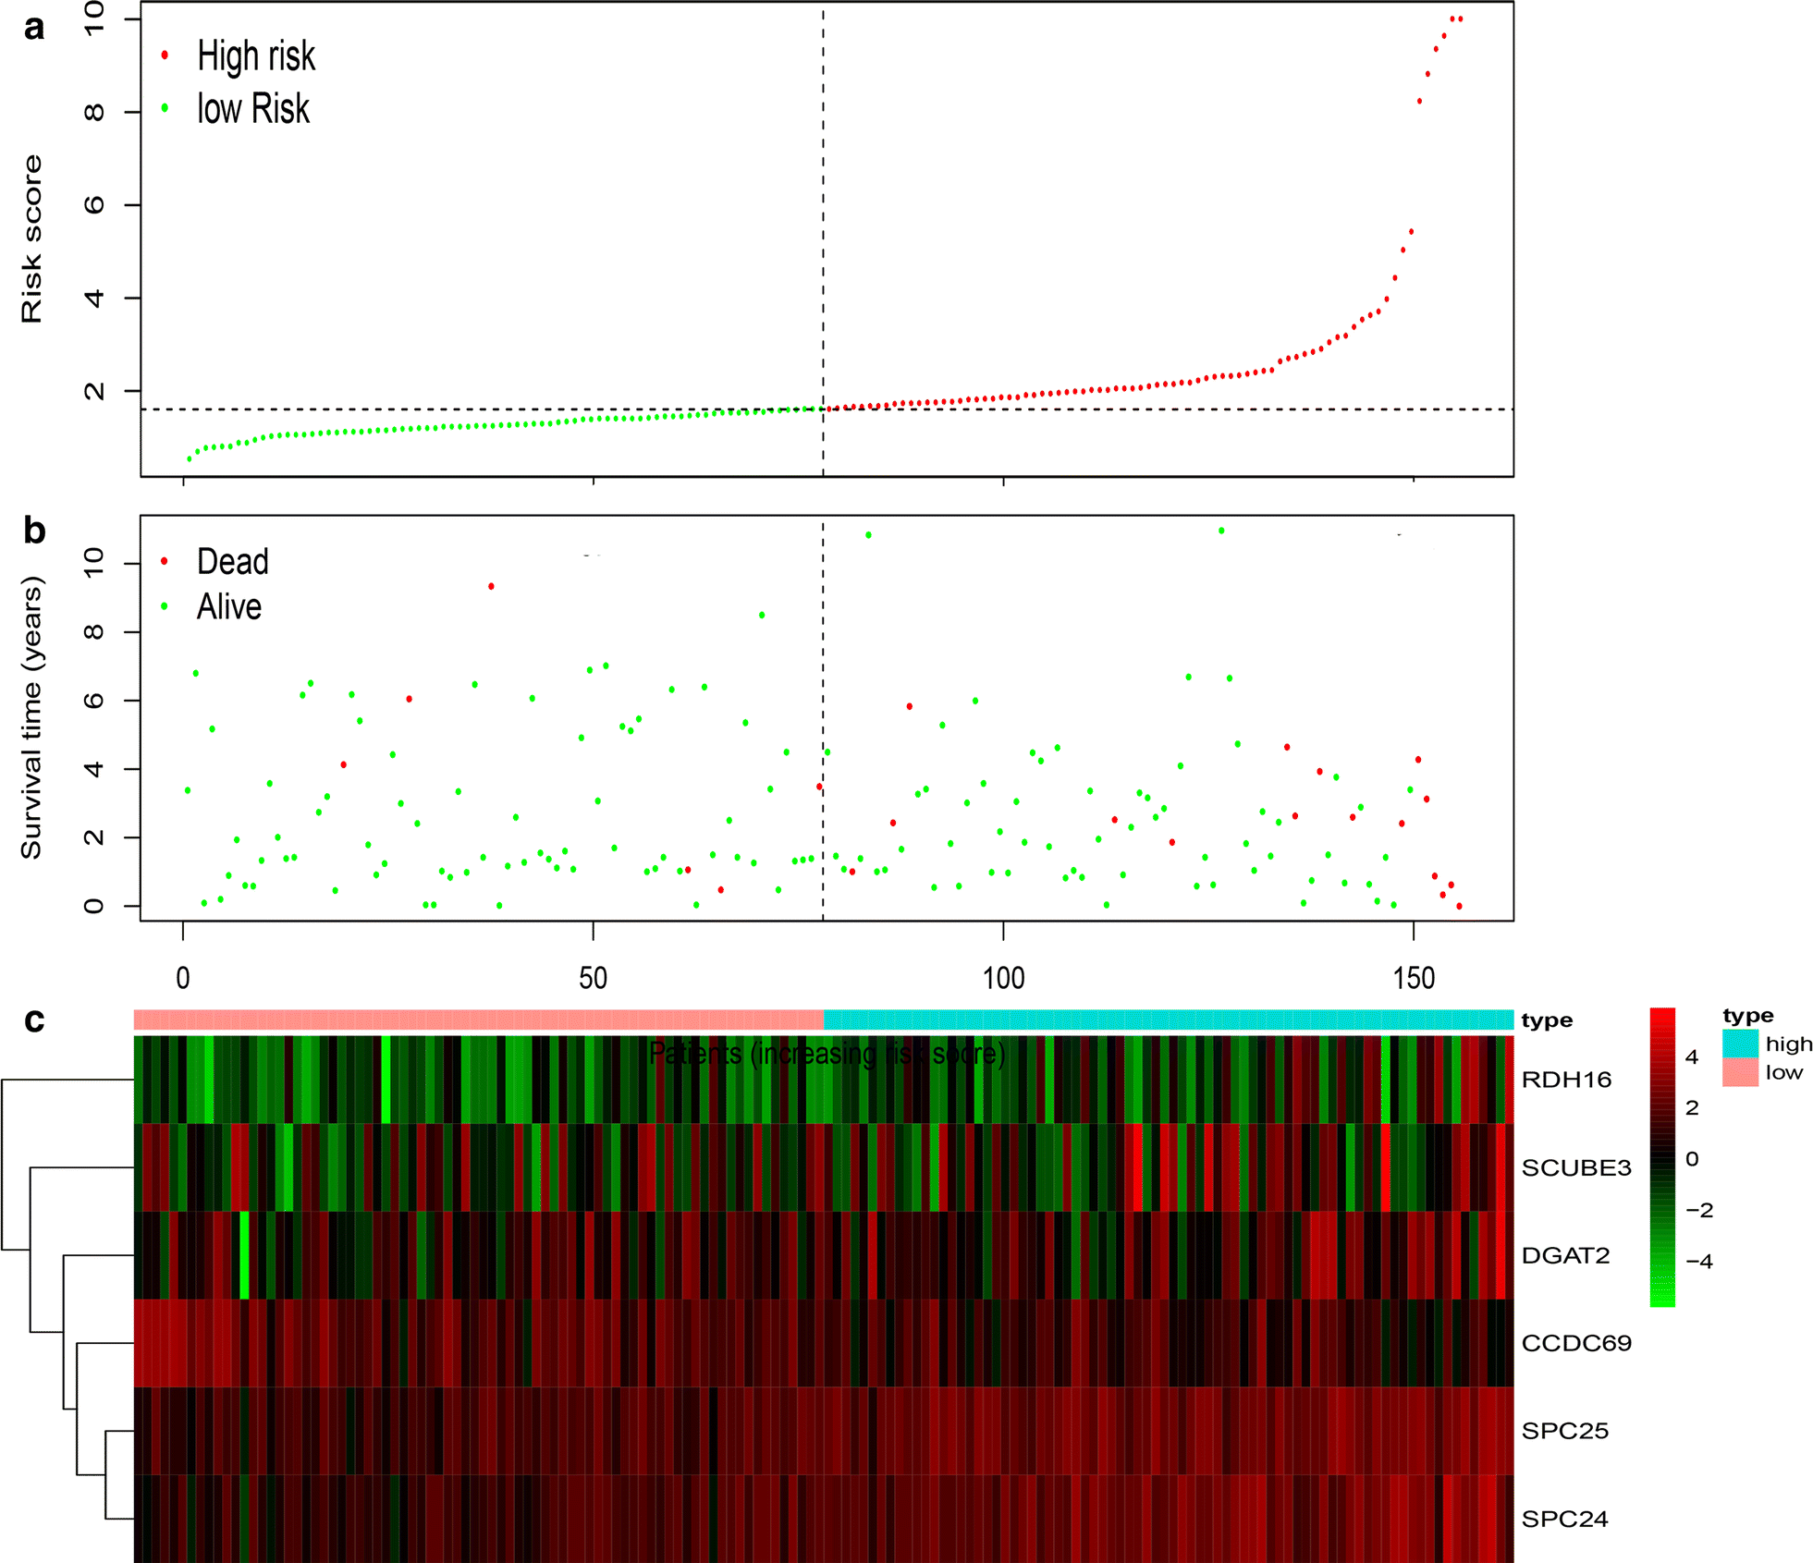Click the 'High risk' legend label

[x=256, y=55]
